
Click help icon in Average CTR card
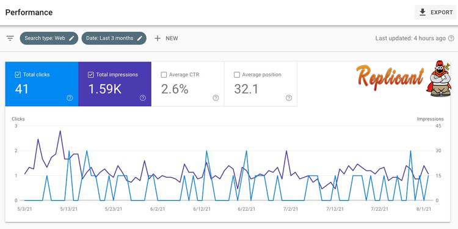coord(216,98)
